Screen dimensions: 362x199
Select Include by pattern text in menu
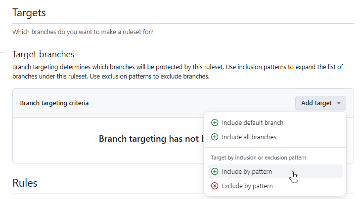(247, 171)
